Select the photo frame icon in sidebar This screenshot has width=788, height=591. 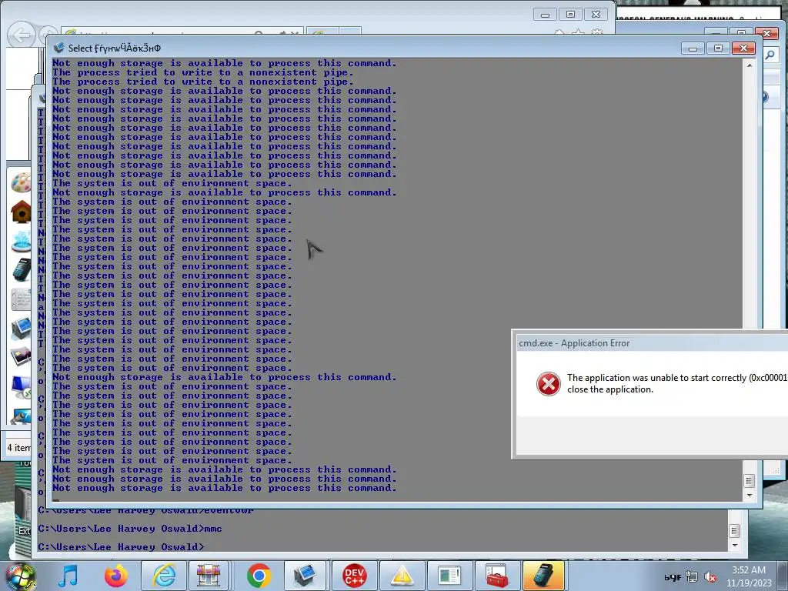pyautogui.click(x=21, y=356)
